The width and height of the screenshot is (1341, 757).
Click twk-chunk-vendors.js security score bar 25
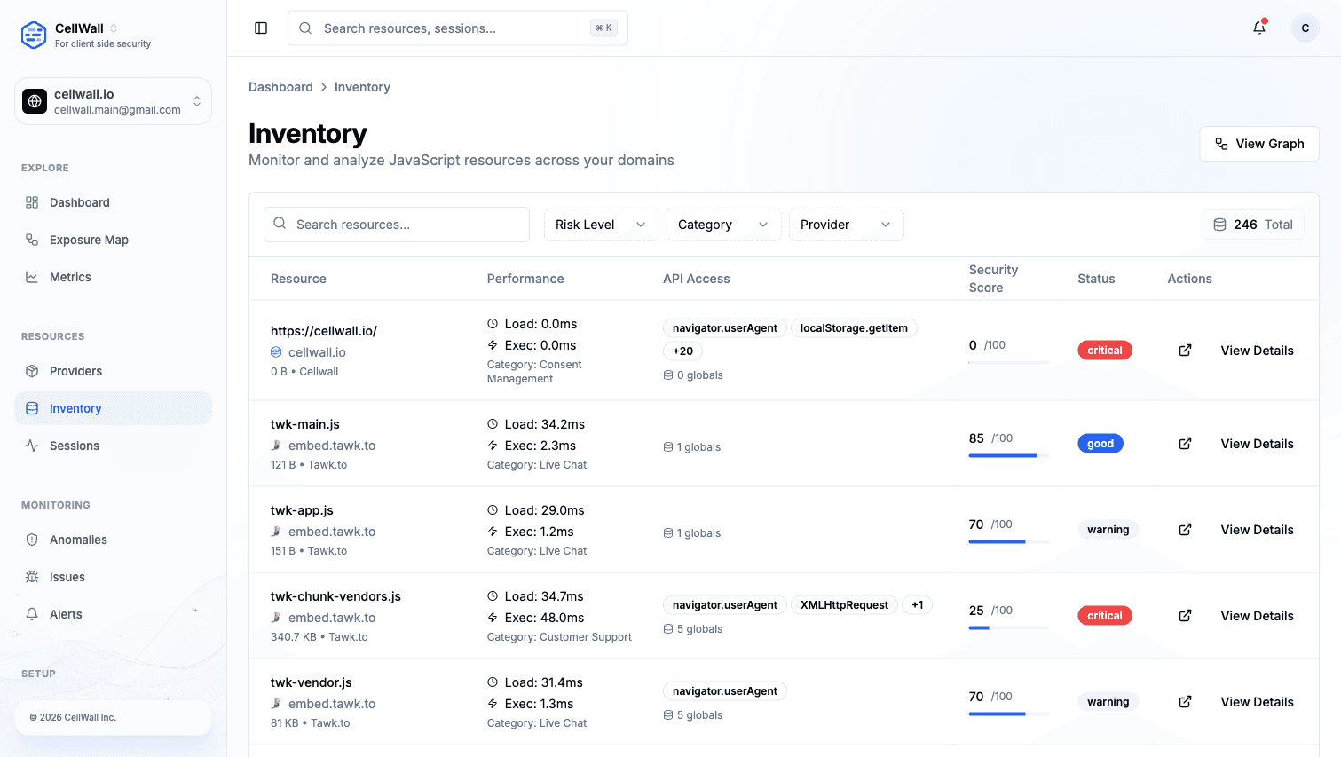click(x=1009, y=627)
